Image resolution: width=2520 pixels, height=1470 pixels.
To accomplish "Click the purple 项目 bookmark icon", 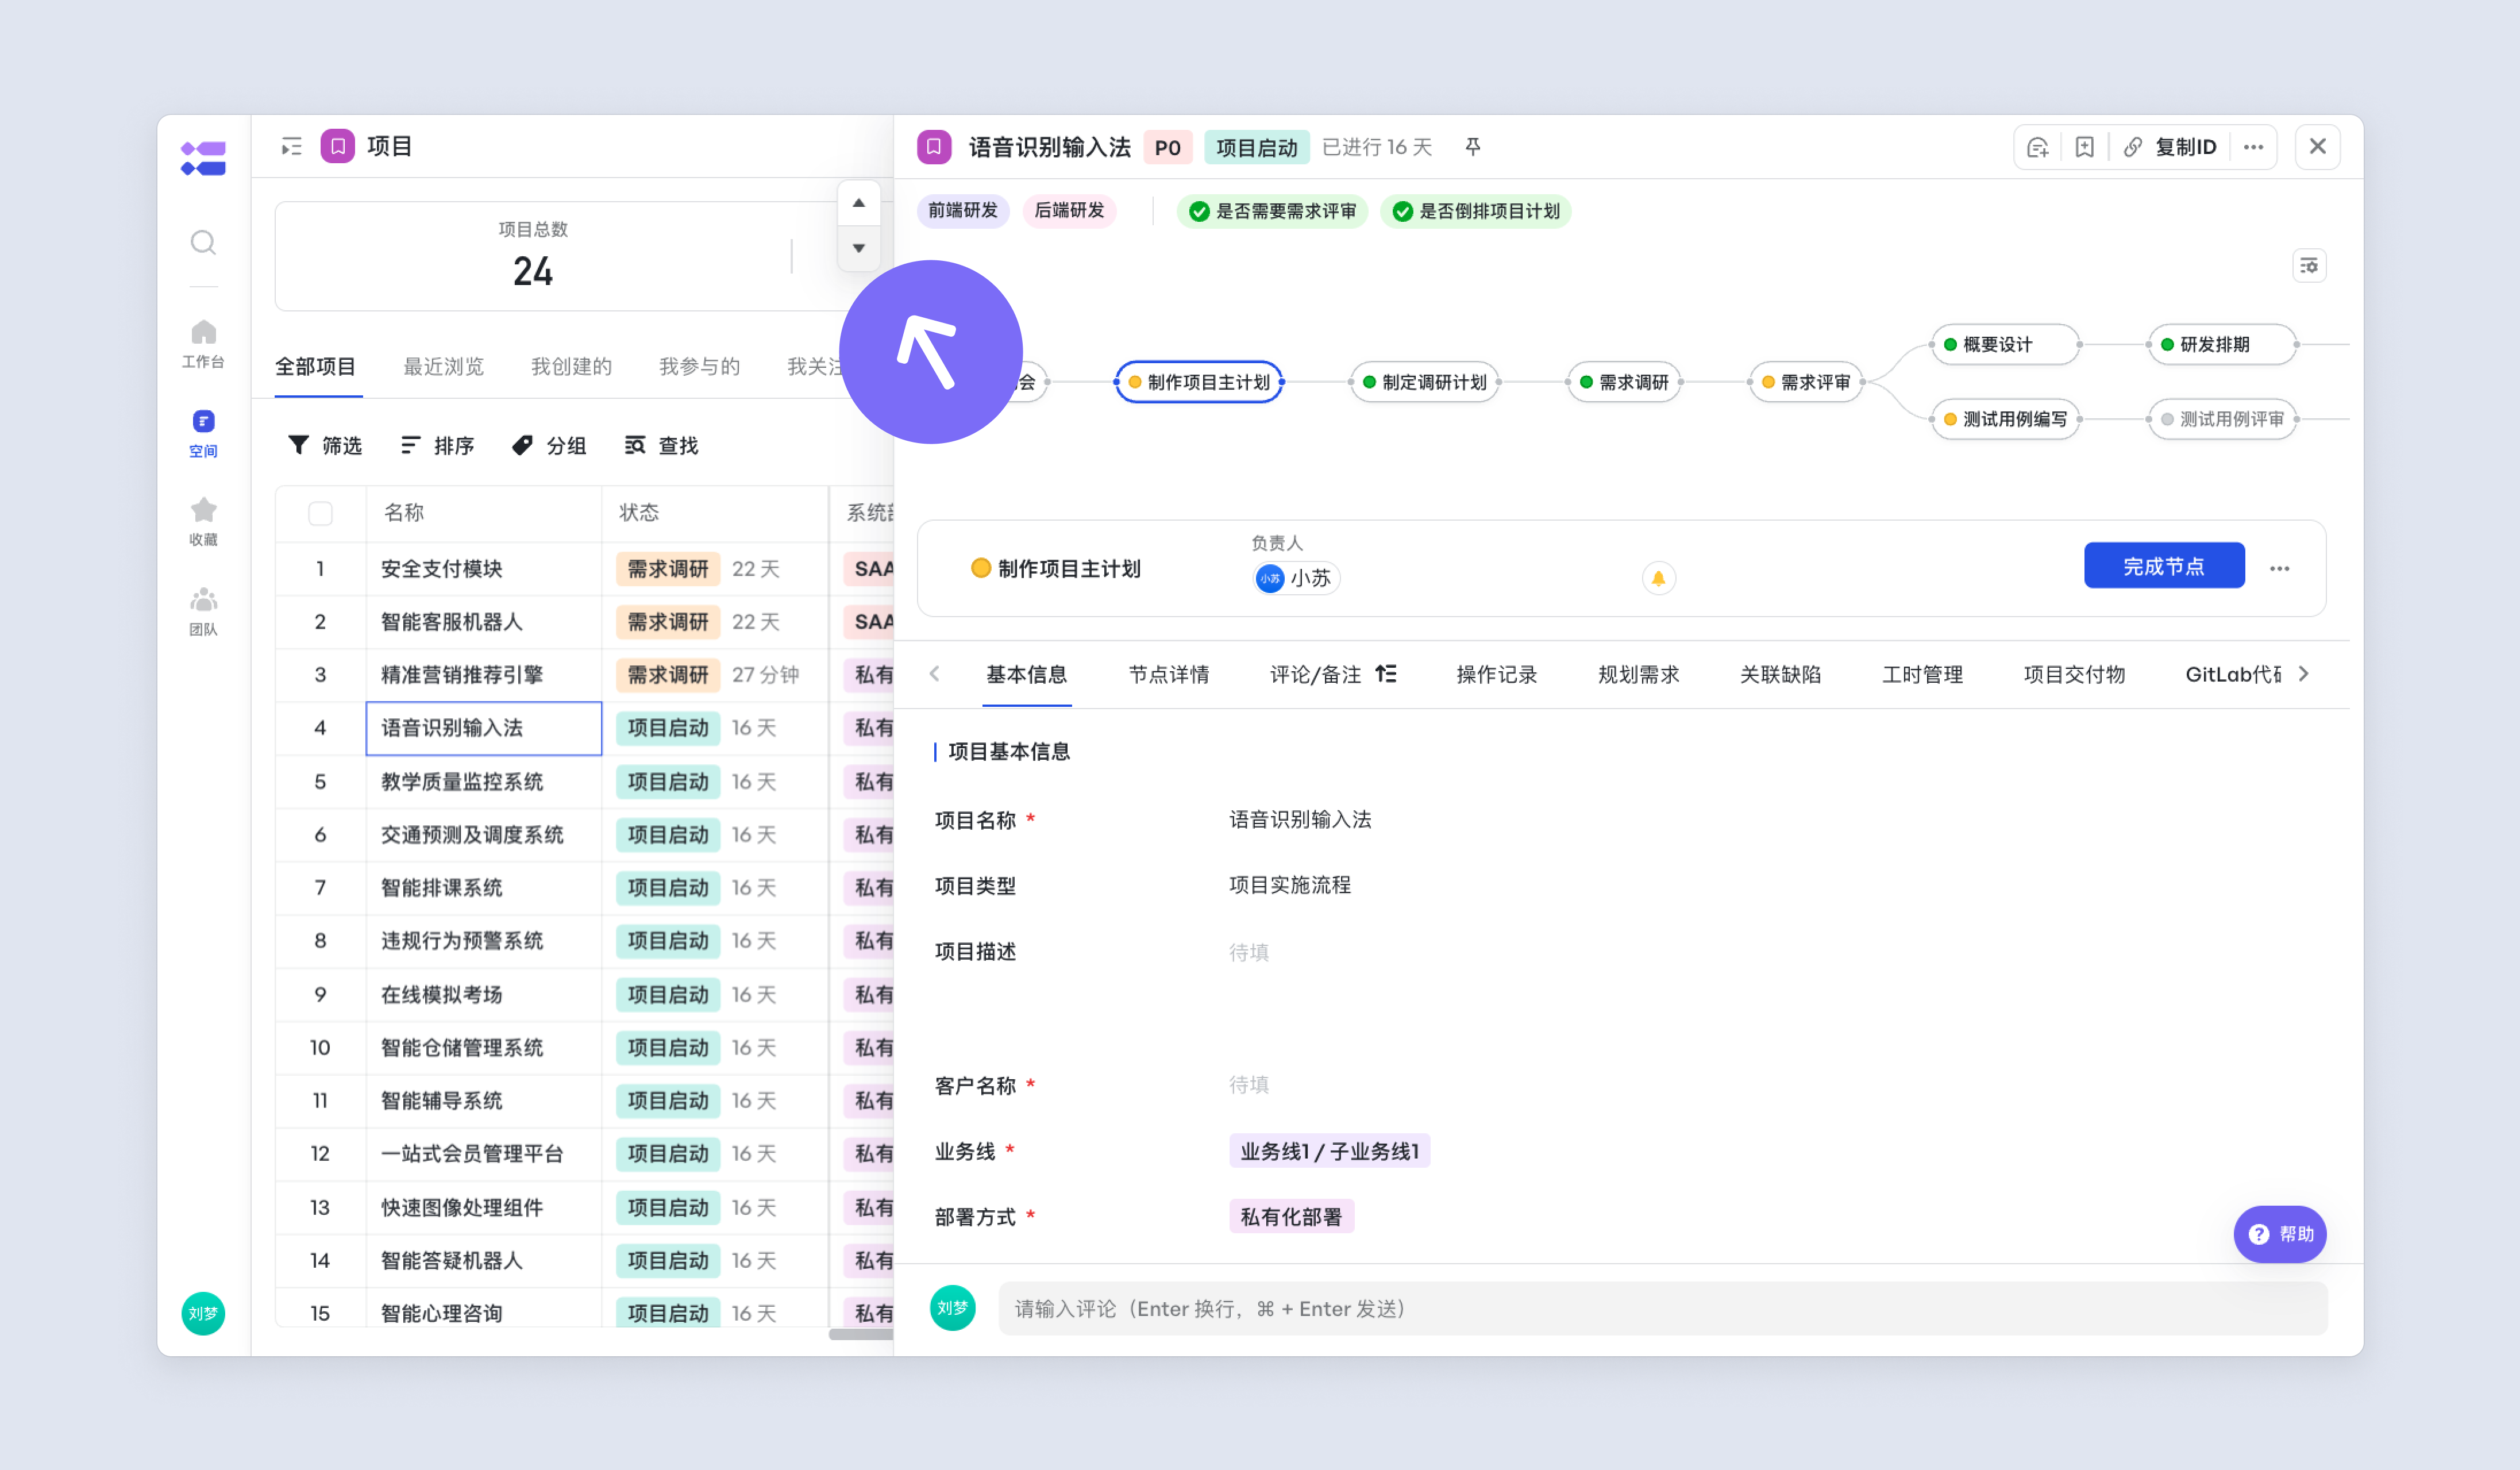I will click(x=338, y=146).
